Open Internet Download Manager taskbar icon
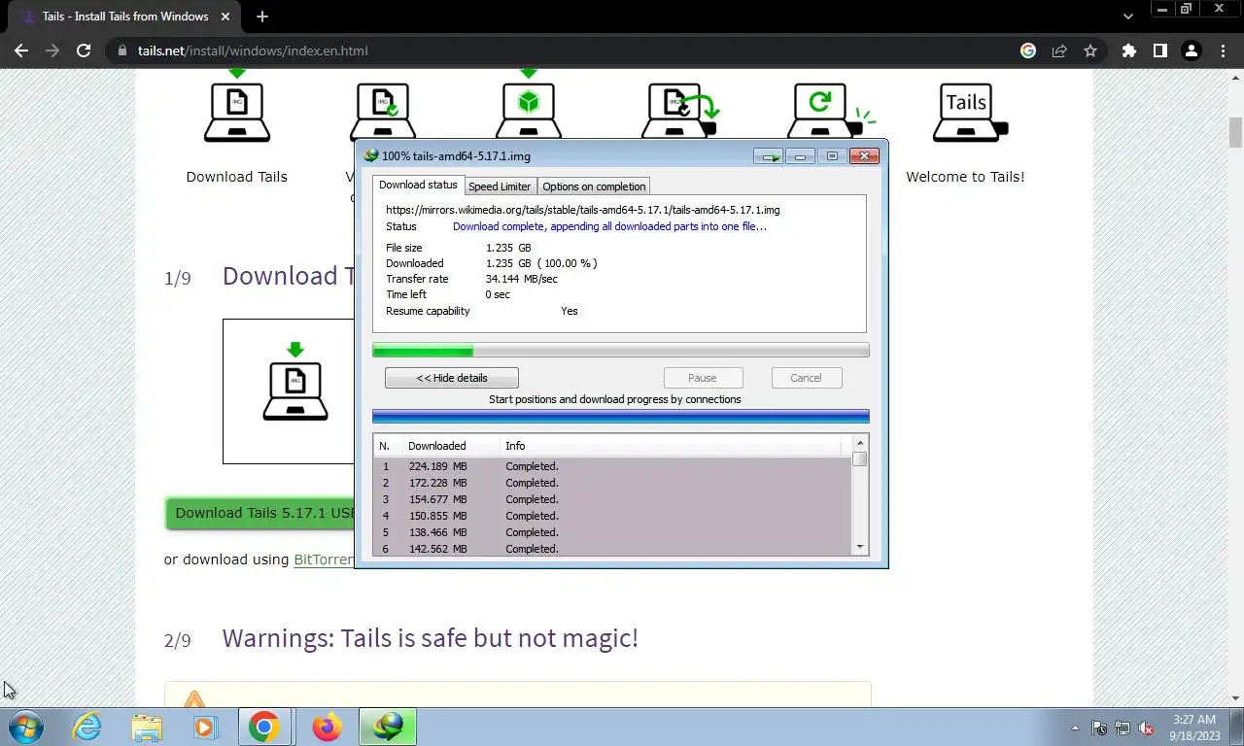The image size is (1244, 746). [388, 727]
